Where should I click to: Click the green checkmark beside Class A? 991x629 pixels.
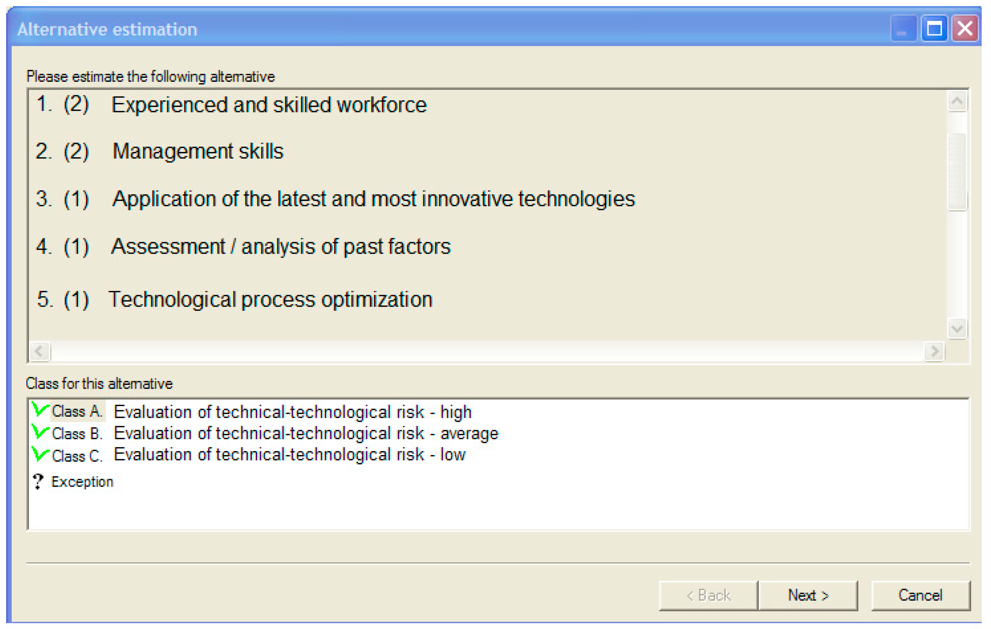[40, 409]
